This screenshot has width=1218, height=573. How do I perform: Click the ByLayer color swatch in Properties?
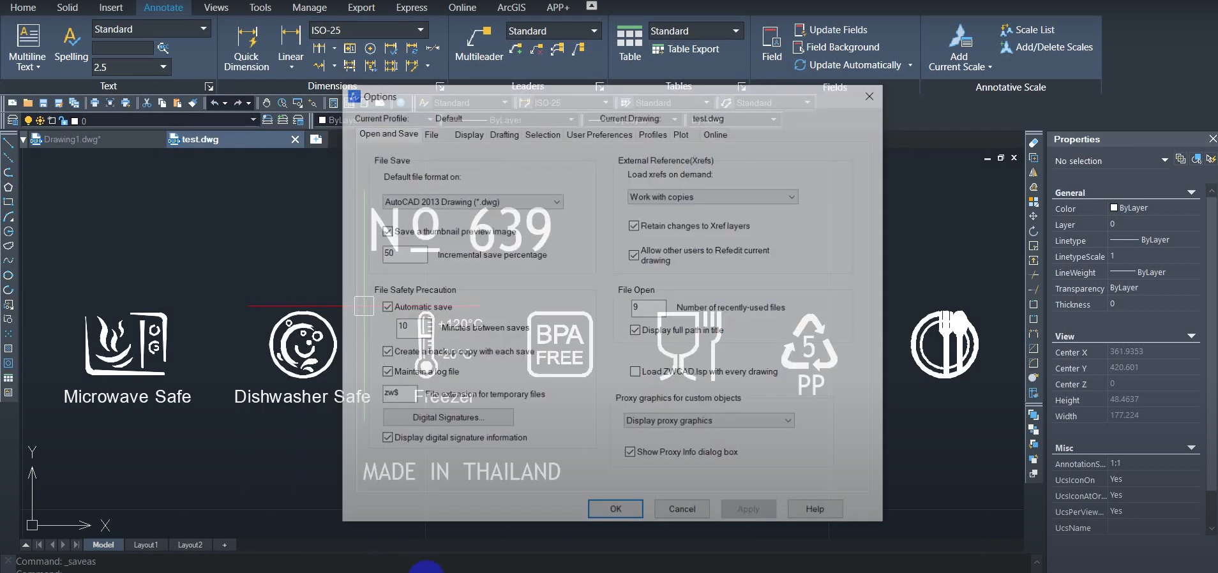pyautogui.click(x=1114, y=207)
